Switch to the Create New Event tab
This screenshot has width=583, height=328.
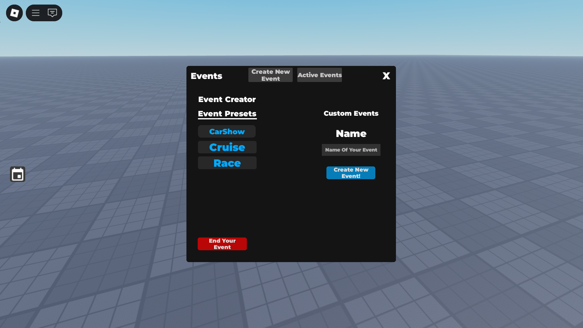pos(270,75)
